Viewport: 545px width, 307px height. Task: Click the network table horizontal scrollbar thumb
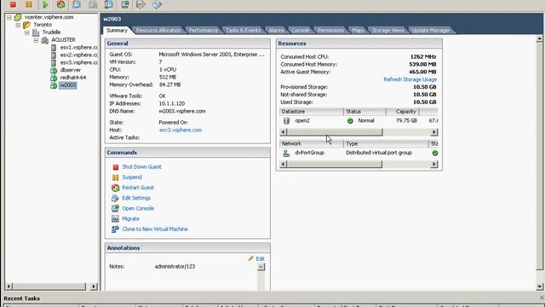335,165
